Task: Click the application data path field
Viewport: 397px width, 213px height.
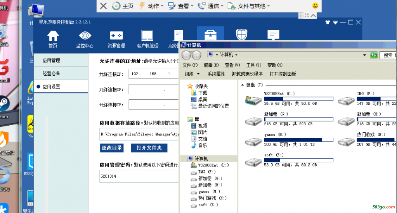Action: point(139,134)
